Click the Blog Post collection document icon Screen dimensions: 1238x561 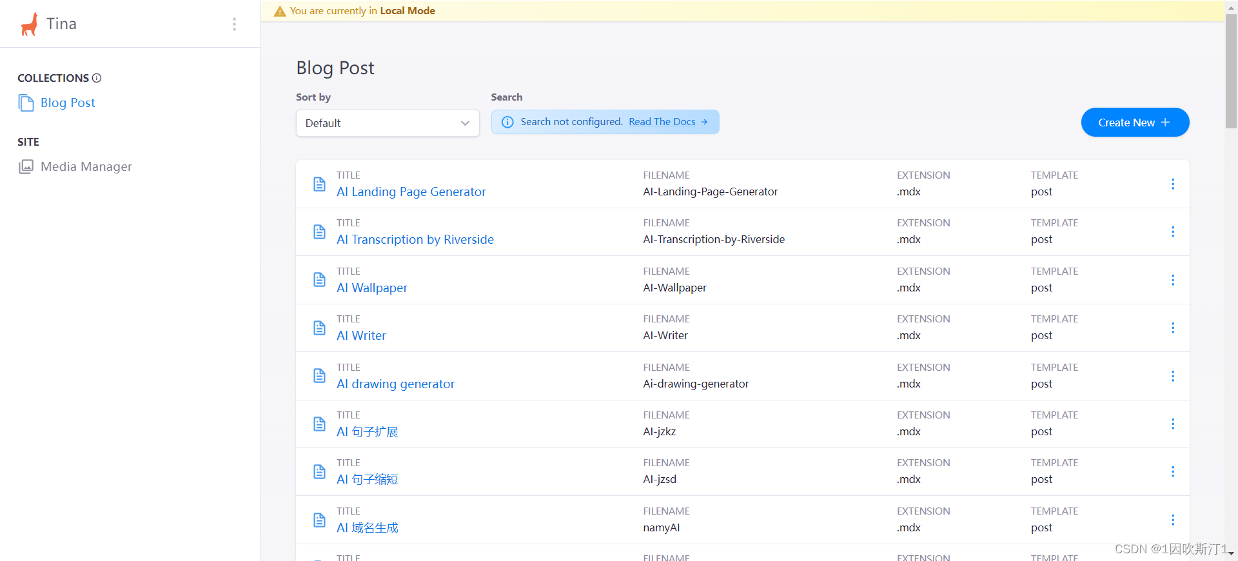(x=26, y=103)
